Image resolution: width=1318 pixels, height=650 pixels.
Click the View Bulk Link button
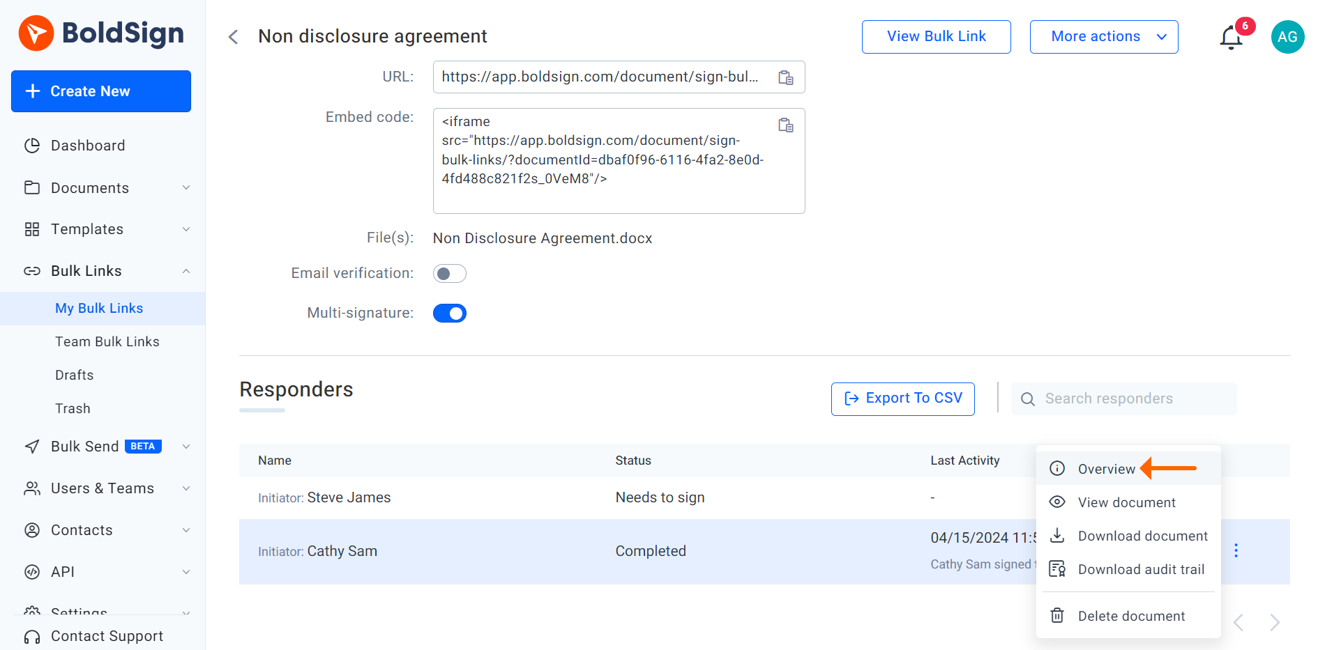[937, 37]
